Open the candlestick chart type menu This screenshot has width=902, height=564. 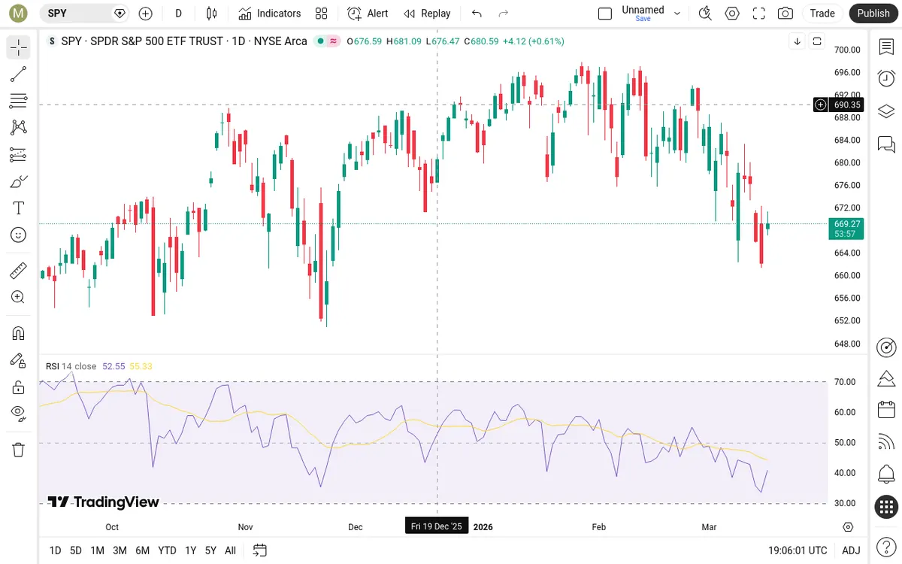coord(212,13)
